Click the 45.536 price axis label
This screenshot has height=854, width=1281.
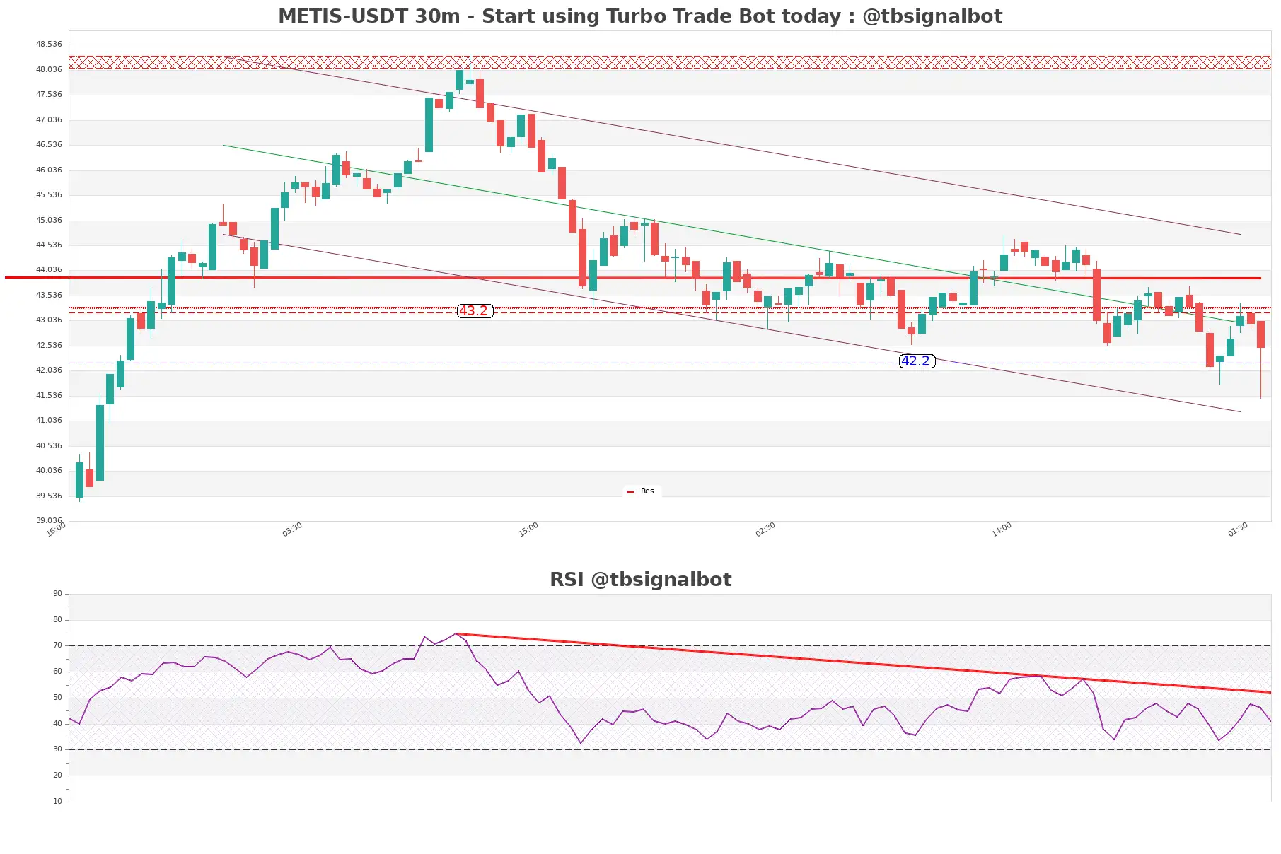pos(49,194)
